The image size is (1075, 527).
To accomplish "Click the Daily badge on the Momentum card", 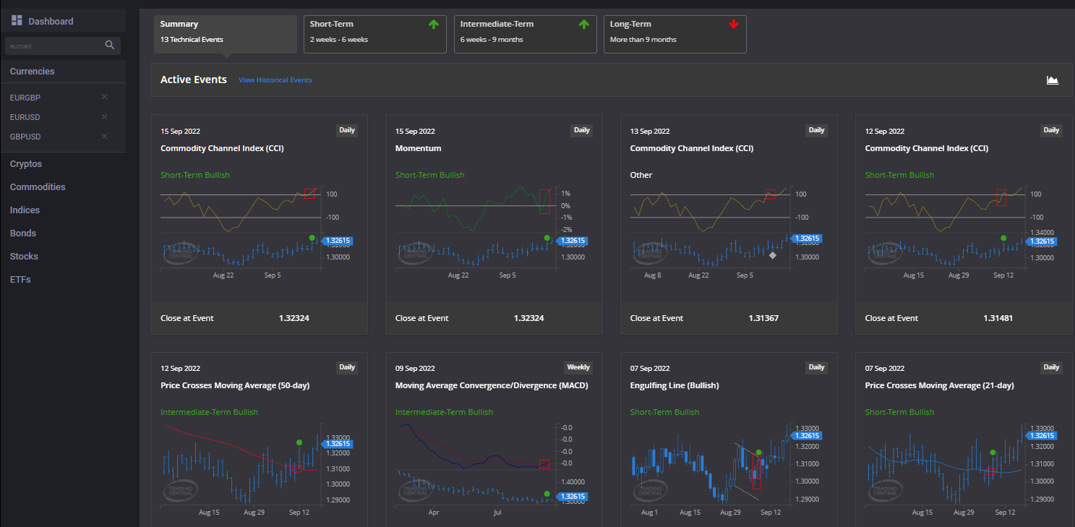I will pos(582,130).
